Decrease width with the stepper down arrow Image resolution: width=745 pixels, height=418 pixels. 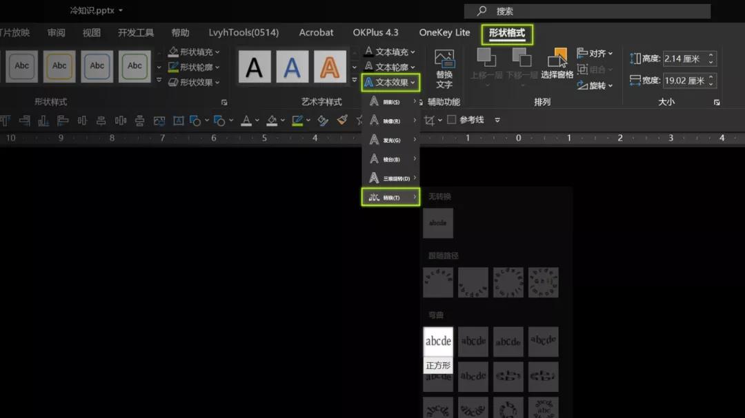[711, 84]
